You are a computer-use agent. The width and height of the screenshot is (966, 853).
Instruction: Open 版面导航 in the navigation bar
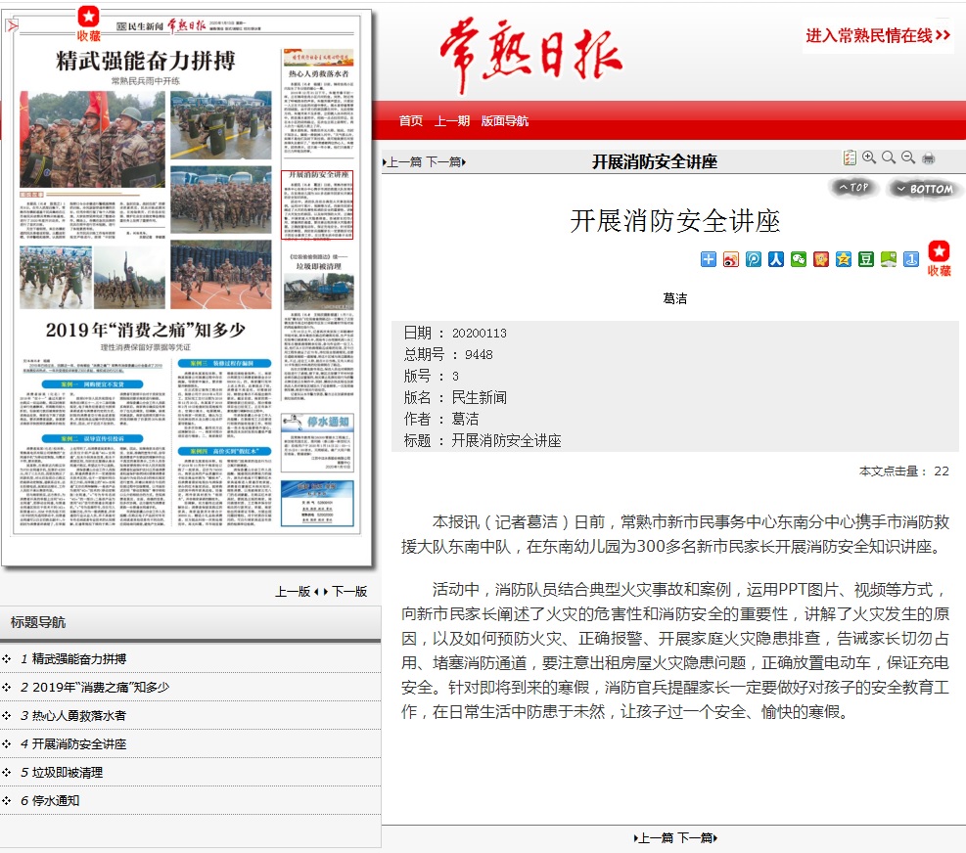[505, 120]
